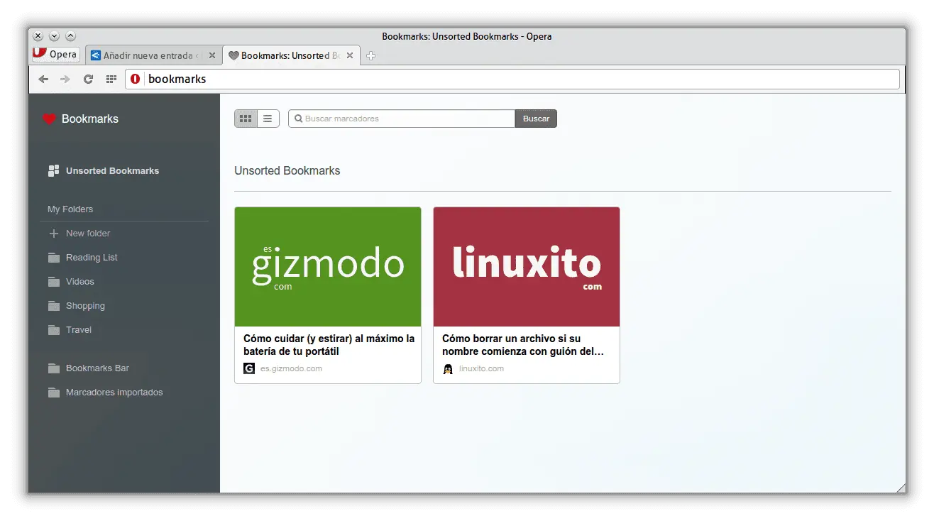
Task: Click the Bookmarks Bar folder icon
Action: pos(53,368)
